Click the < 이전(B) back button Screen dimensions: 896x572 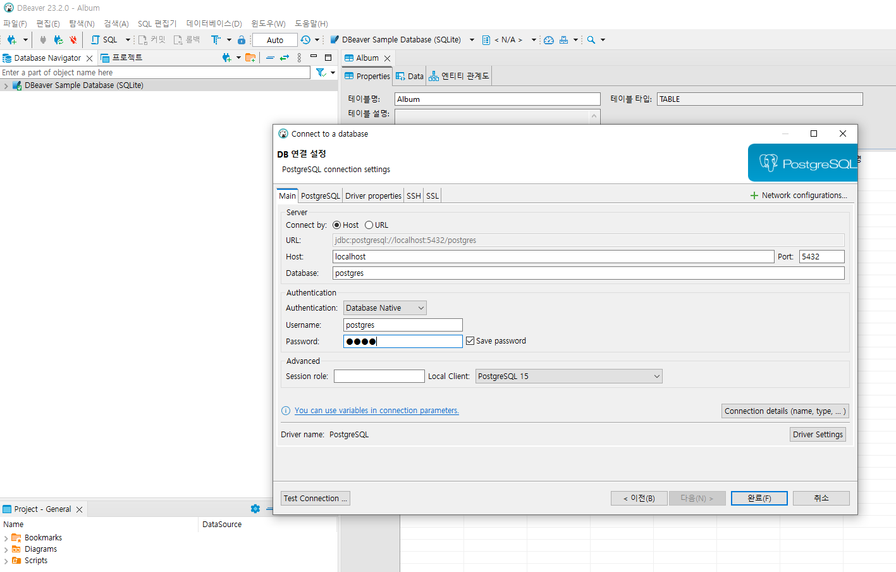click(x=639, y=499)
